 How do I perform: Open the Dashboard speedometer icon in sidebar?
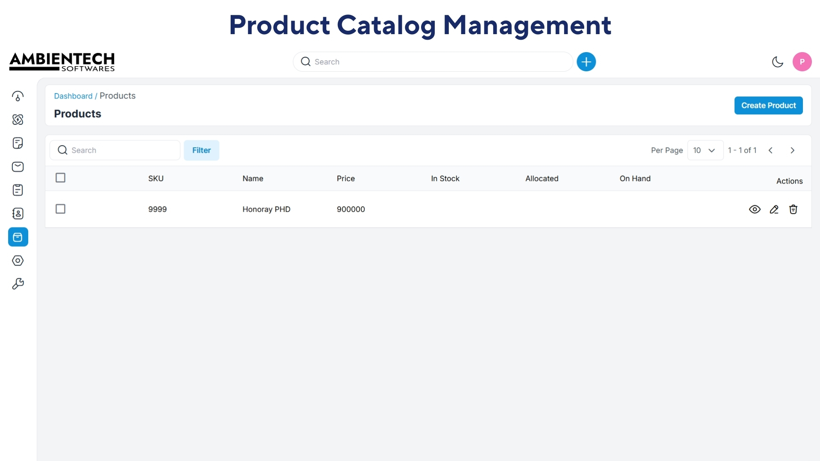18,96
